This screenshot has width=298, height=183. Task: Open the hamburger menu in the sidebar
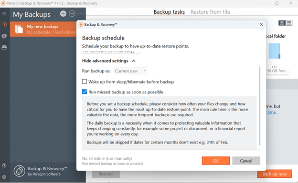[x=4, y=13]
